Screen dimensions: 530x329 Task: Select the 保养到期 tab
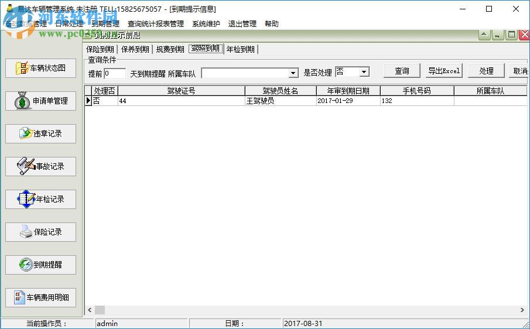(x=135, y=49)
